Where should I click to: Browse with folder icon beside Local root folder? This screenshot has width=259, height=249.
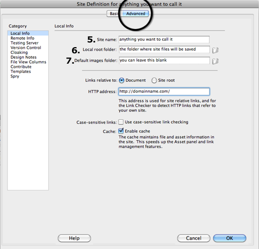(215, 50)
